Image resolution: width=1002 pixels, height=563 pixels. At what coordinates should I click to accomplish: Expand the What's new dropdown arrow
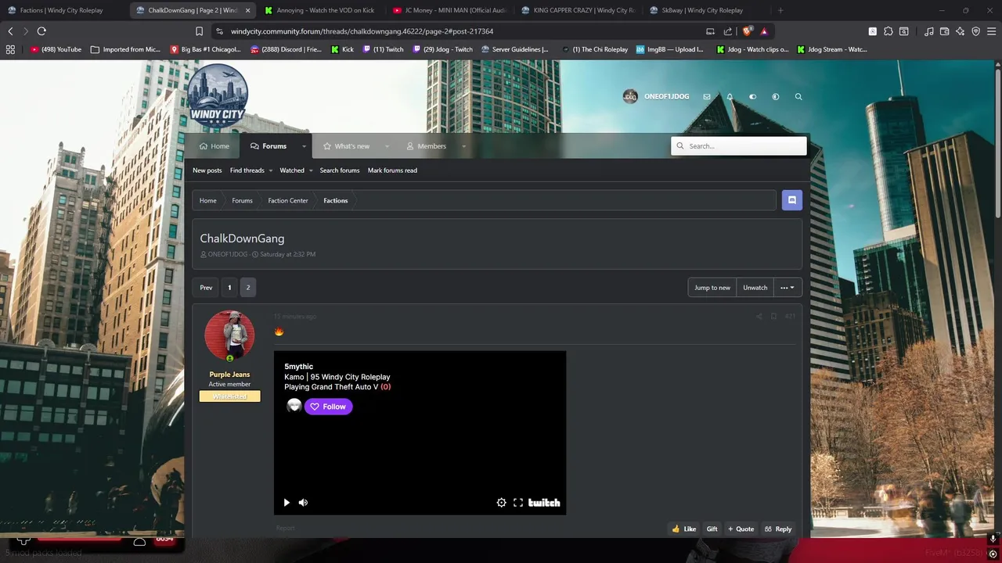click(x=387, y=146)
